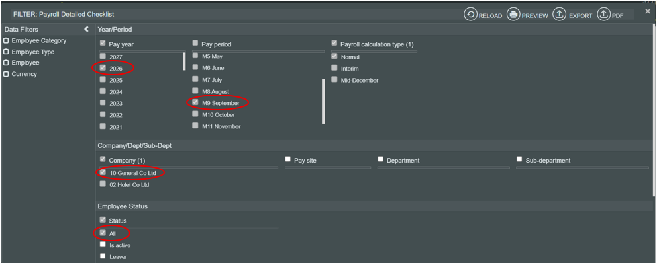
Task: Click the Export icon
Action: coord(559,15)
